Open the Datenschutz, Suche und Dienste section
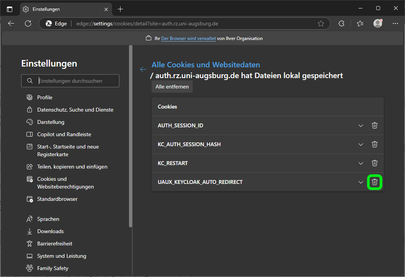 click(75, 110)
